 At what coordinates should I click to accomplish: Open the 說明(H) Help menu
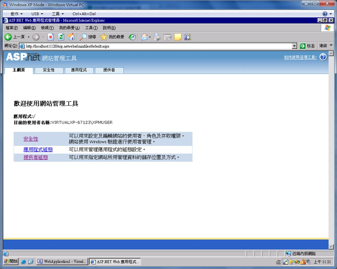click(x=109, y=28)
